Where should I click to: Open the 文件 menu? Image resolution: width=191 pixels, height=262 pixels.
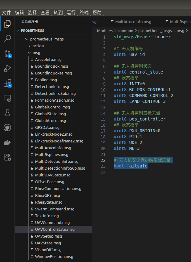pos(6,13)
